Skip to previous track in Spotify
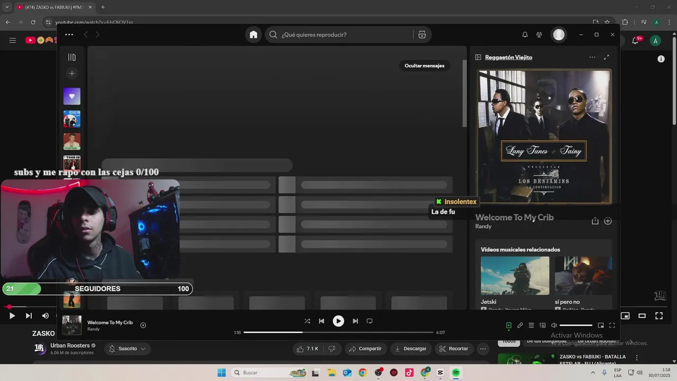 [322, 321]
